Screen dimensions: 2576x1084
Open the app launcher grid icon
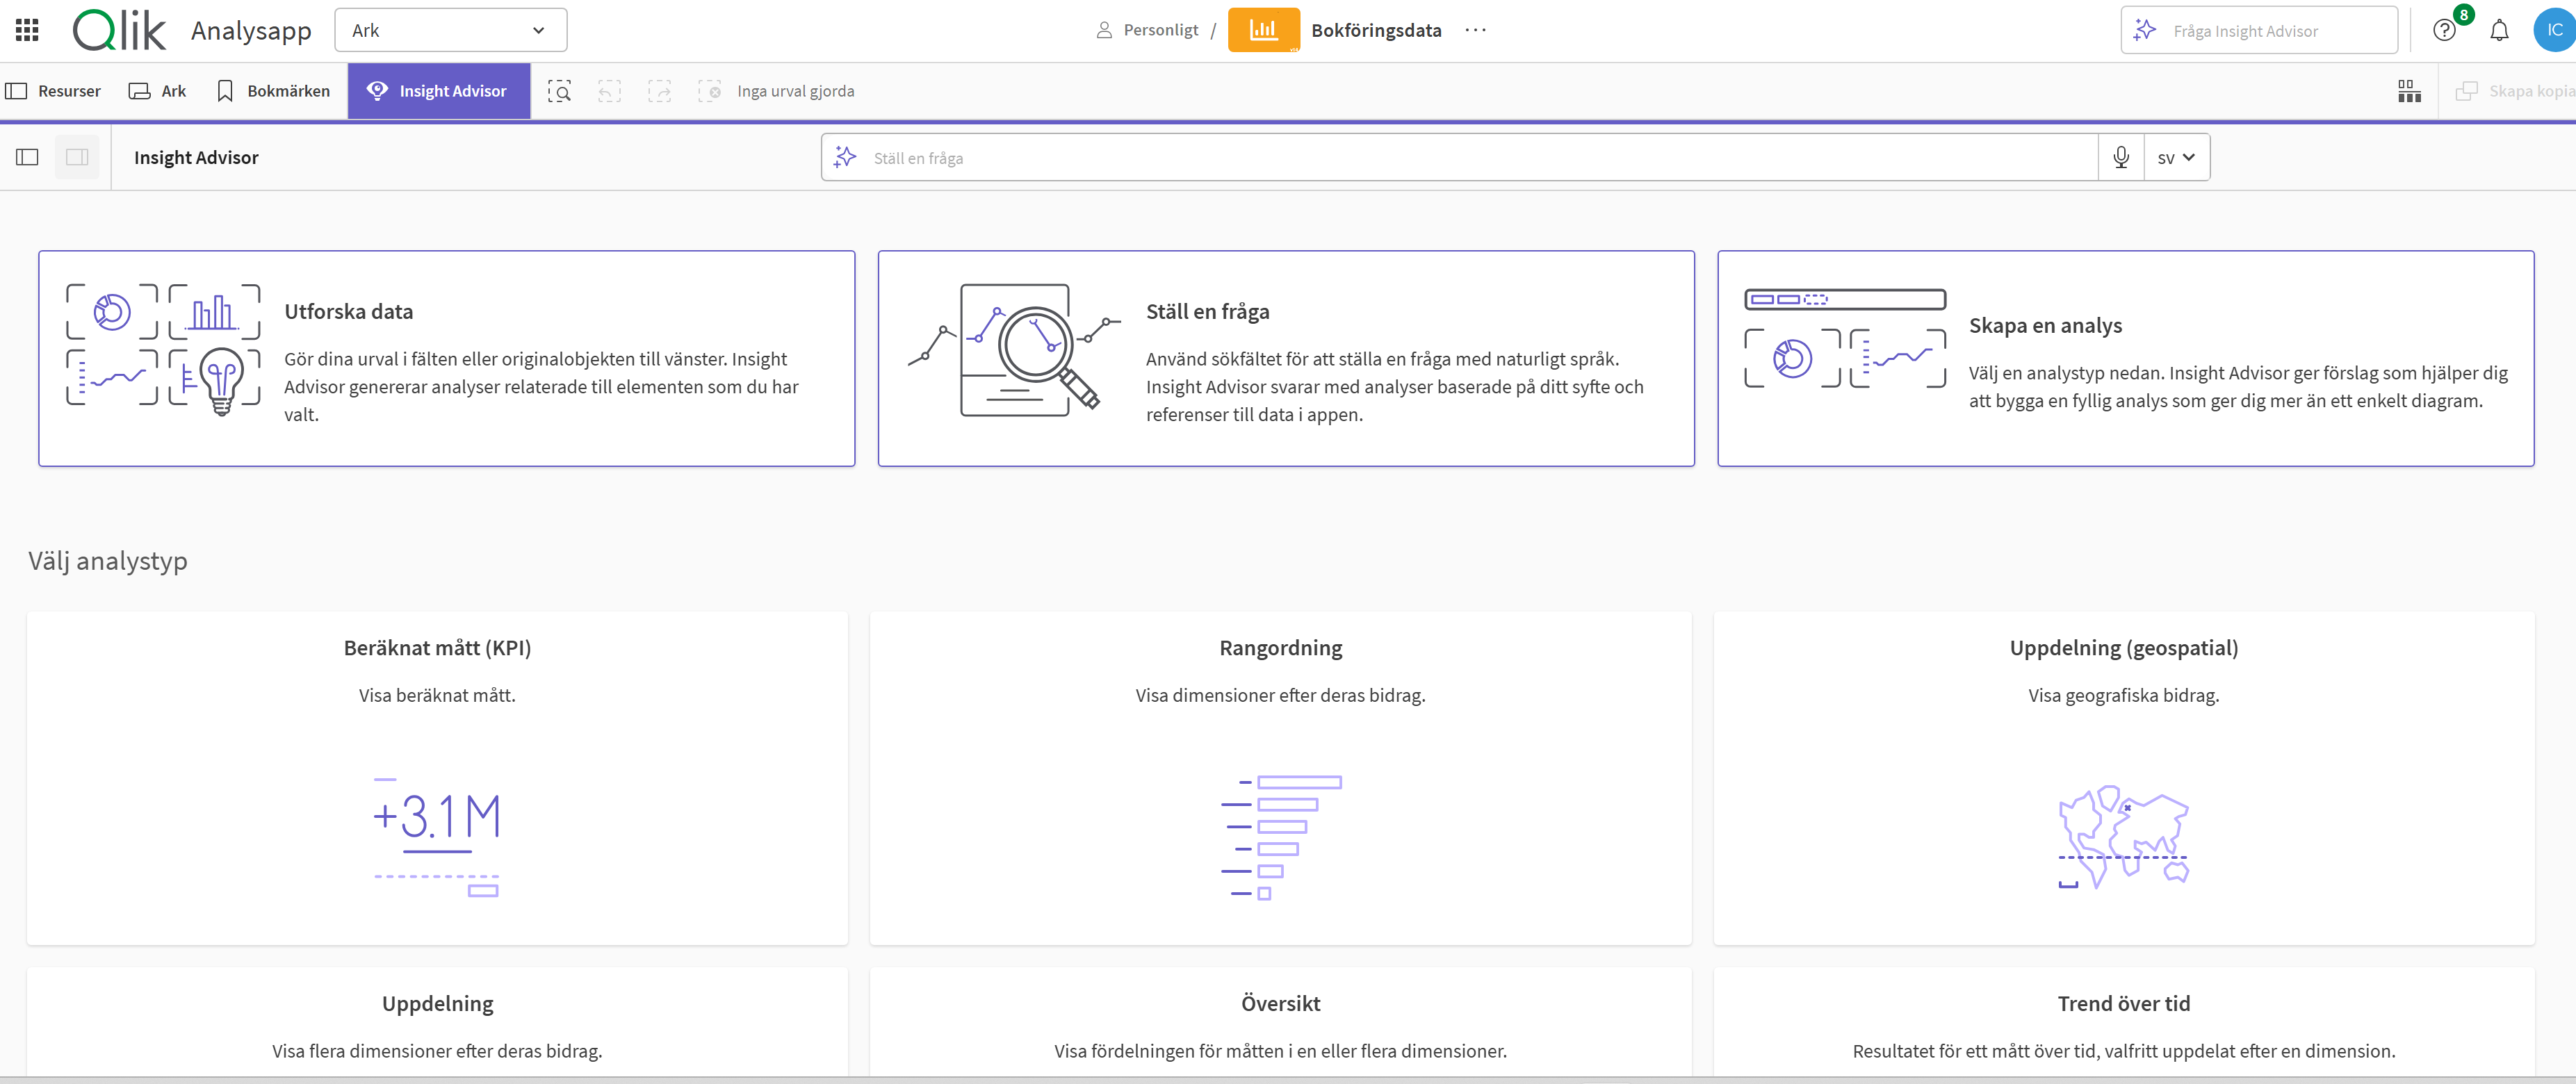coord(27,30)
